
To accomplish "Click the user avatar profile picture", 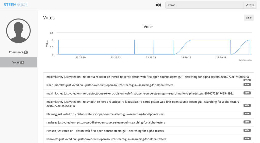I will 18,31.
